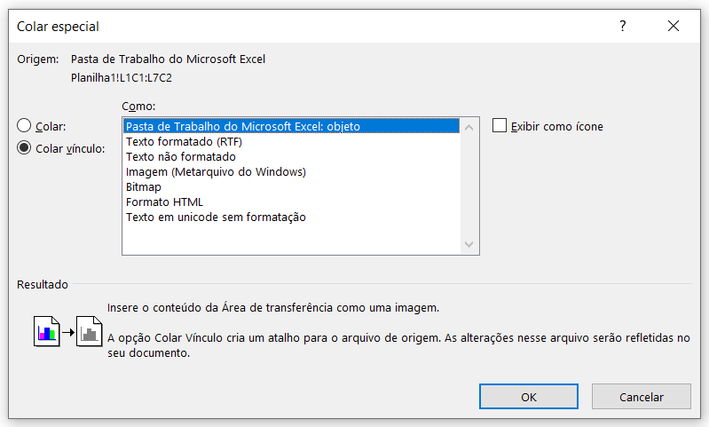Click the help question mark icon
This screenshot has height=427, width=709.
(x=623, y=27)
